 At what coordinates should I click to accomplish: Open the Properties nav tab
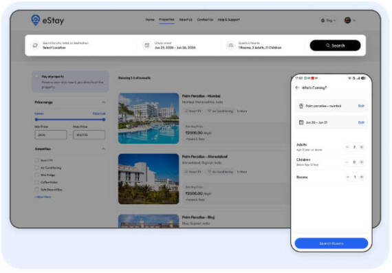click(x=166, y=19)
